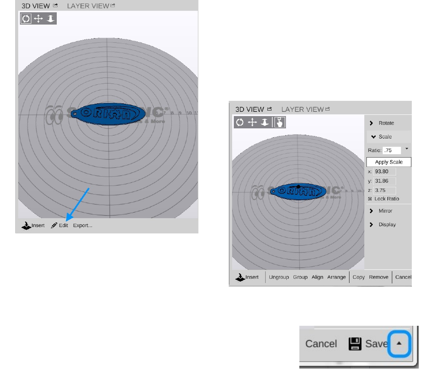The height and width of the screenshot is (380, 427).
Task: Select rotate view tool in left panel
Action: [x=26, y=19]
